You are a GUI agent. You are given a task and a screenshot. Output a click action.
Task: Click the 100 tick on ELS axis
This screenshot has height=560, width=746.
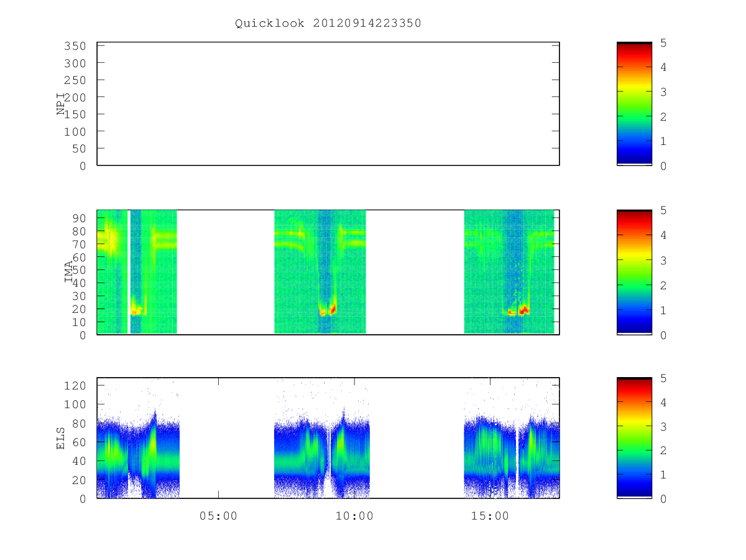pos(74,404)
